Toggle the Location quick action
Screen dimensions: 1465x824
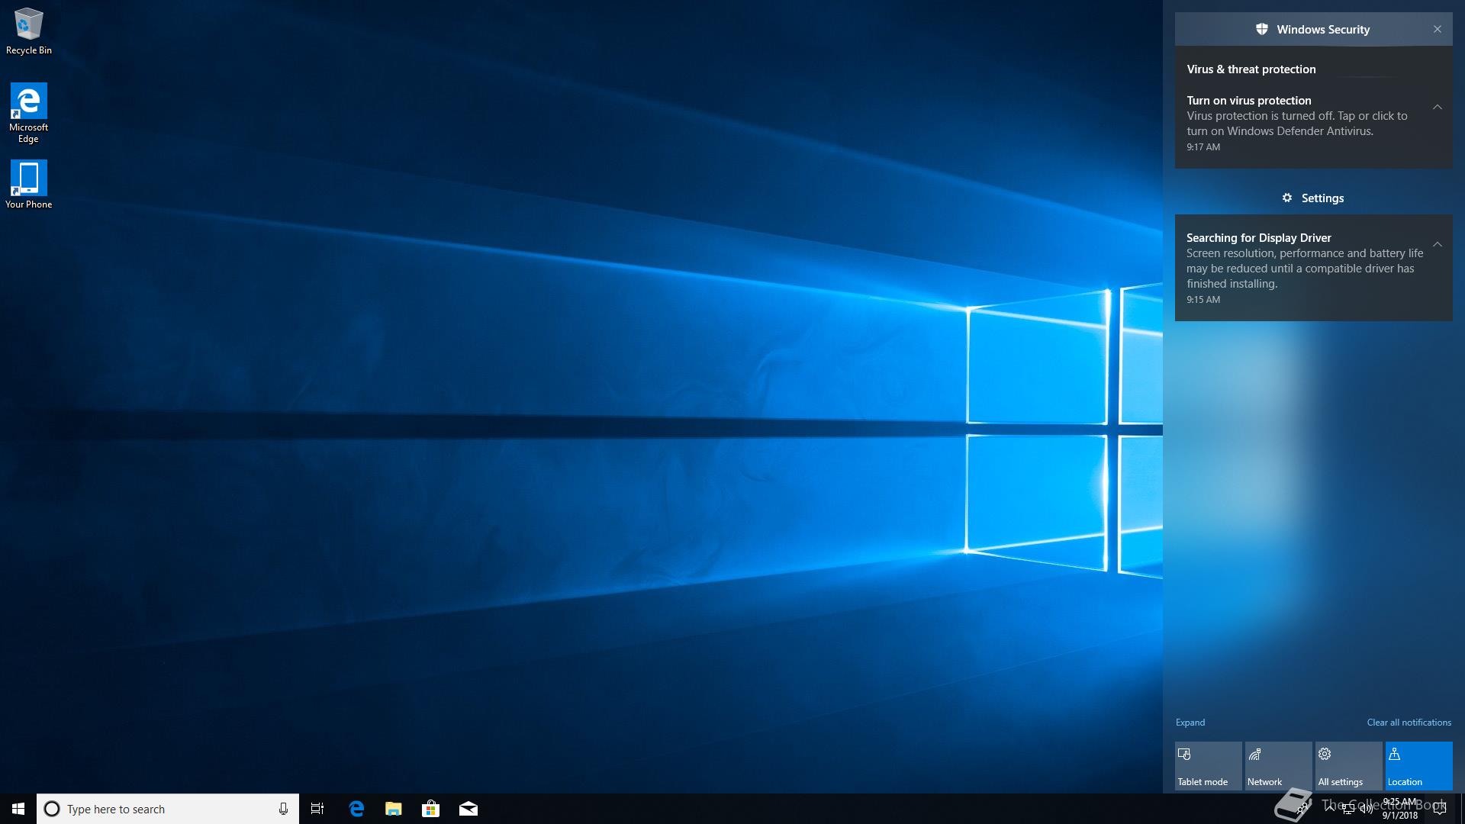click(x=1418, y=766)
